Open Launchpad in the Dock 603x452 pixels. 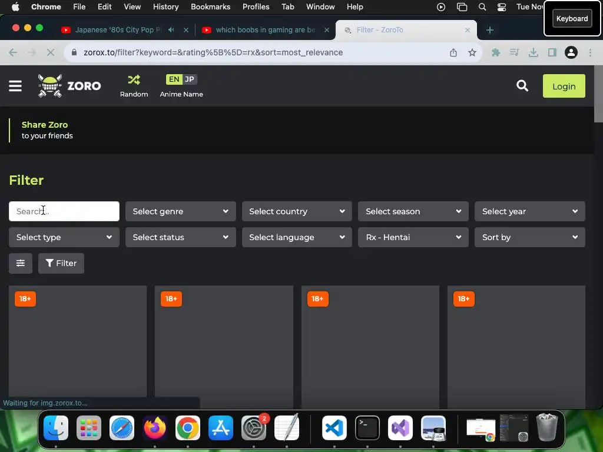point(89,428)
